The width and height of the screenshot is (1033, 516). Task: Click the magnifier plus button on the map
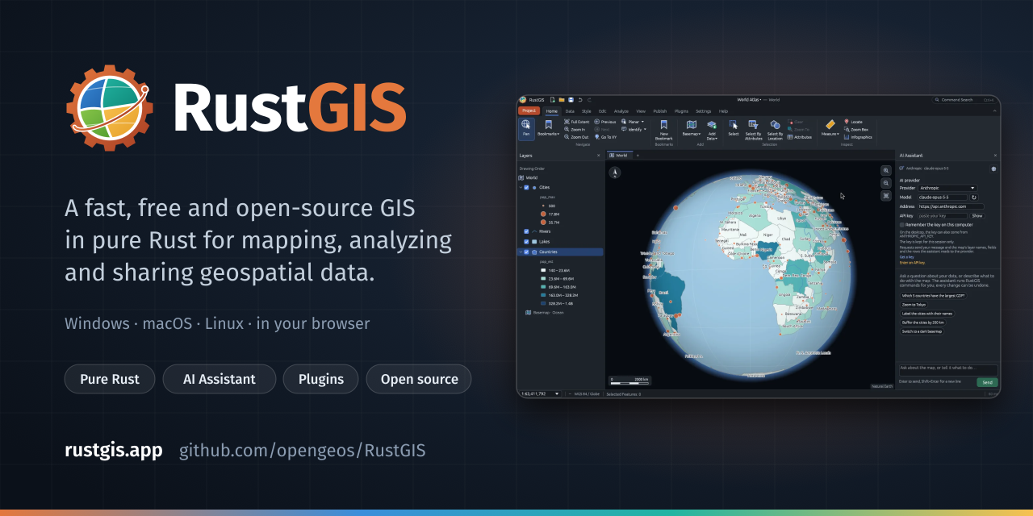(x=886, y=170)
